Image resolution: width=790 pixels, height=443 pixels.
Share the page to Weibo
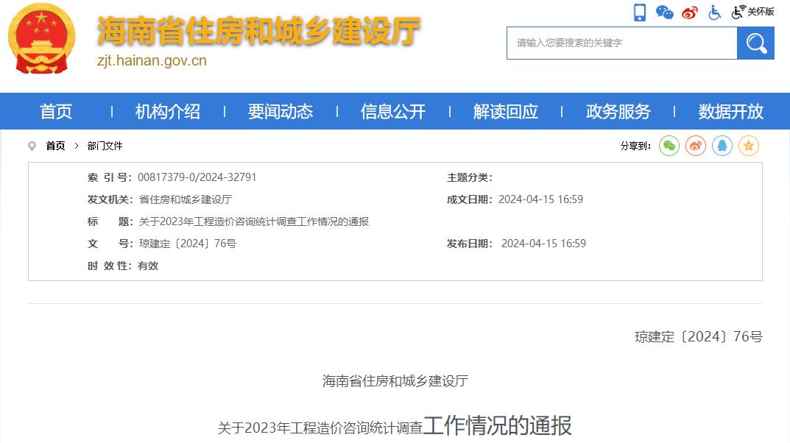point(695,146)
